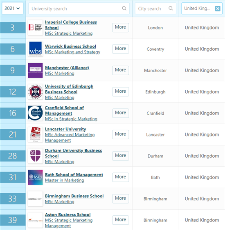Click More for Warwick Business School
The image size is (225, 230).
click(121, 49)
